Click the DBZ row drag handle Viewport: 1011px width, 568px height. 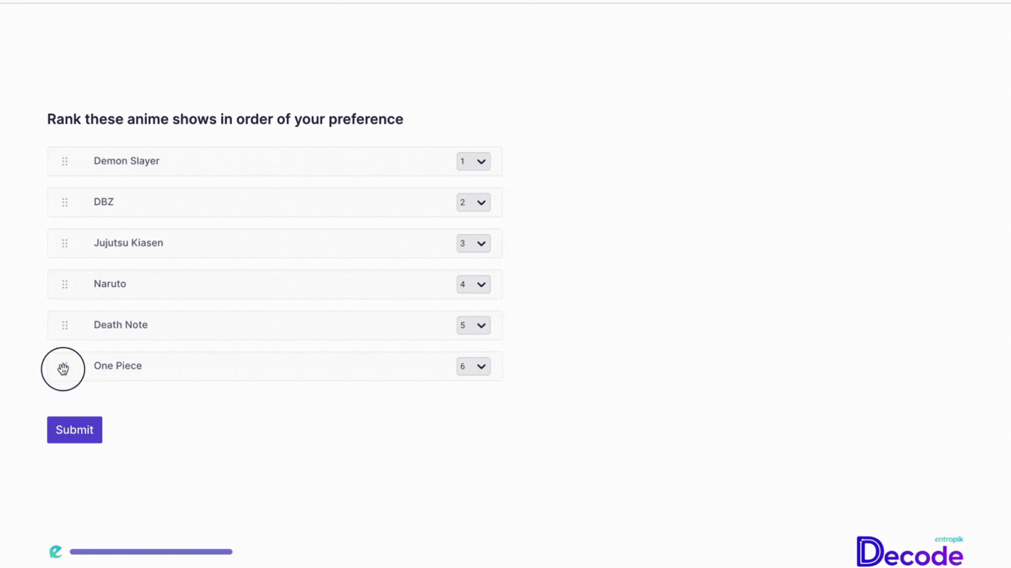(x=65, y=202)
